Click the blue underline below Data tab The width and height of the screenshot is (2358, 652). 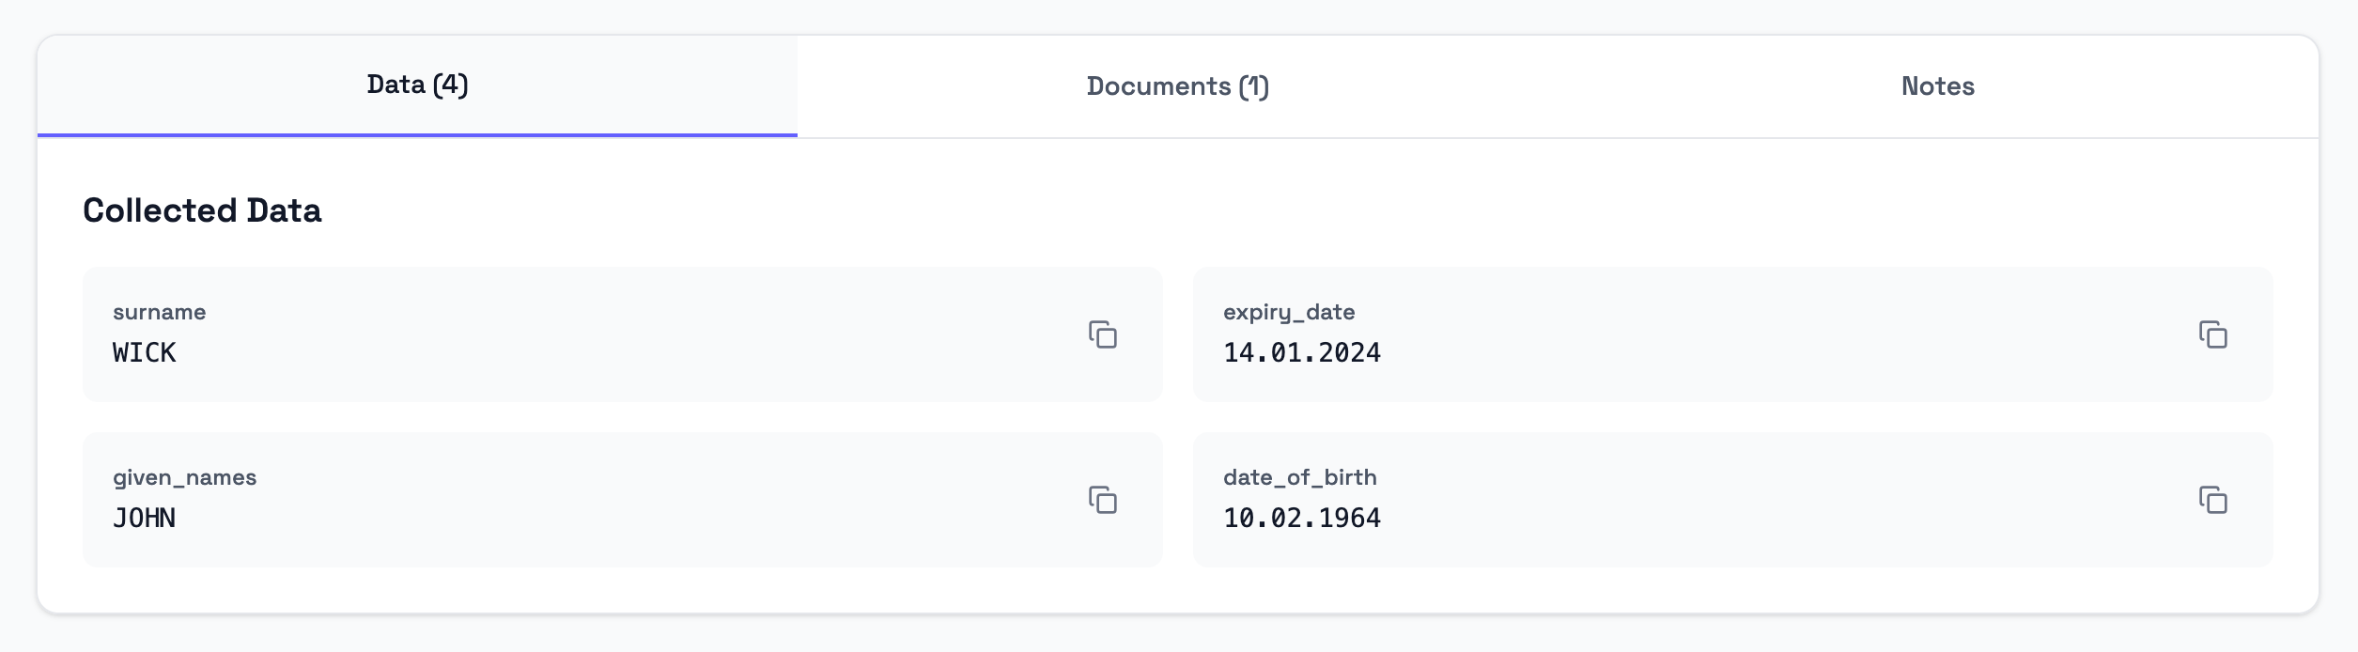417,135
